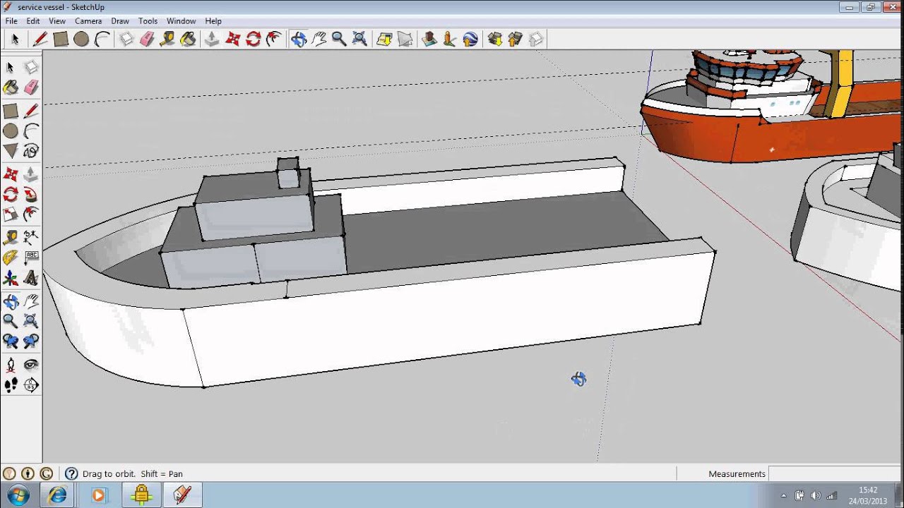Click the help question mark in the status bar
Screen dimensions: 904x508
[x=71, y=473]
